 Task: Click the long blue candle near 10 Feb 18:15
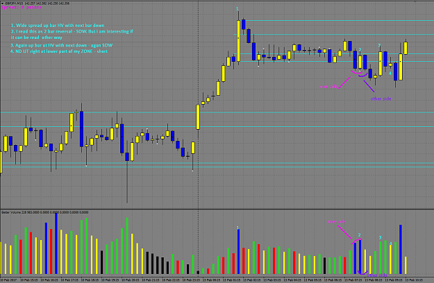click(x=81, y=129)
